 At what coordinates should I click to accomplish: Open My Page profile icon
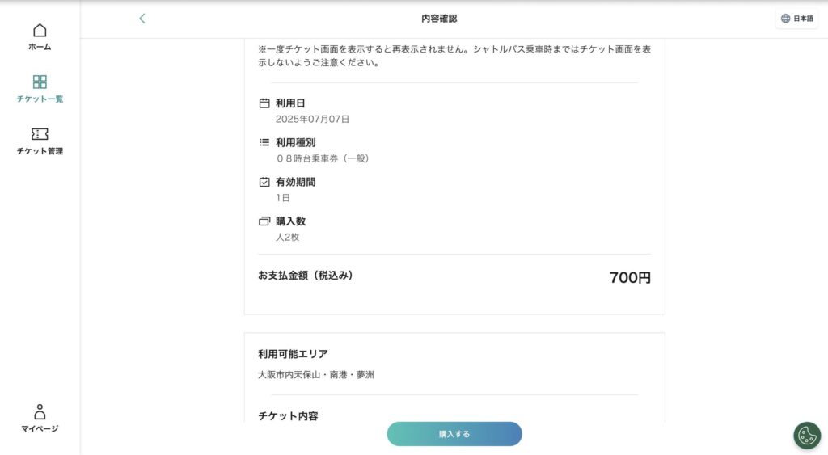40,411
